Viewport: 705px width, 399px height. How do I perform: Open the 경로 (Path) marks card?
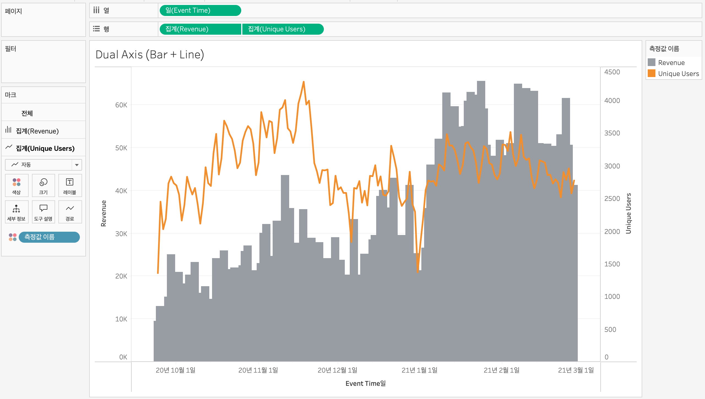pyautogui.click(x=70, y=212)
